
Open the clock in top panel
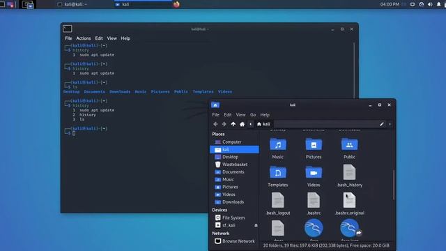pyautogui.click(x=390, y=4)
